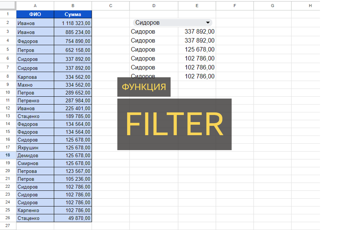The width and height of the screenshot is (348, 230).
Task: Click the Сумма header cell
Action: pos(73,15)
